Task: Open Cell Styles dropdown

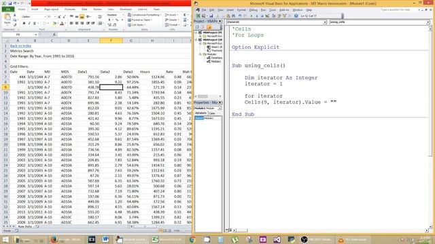Action: (137, 25)
